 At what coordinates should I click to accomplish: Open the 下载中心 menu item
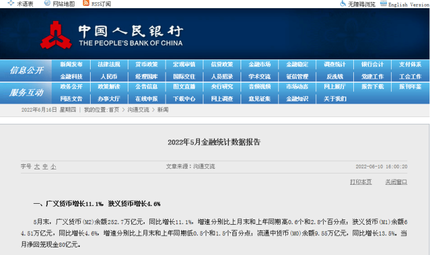(184, 98)
